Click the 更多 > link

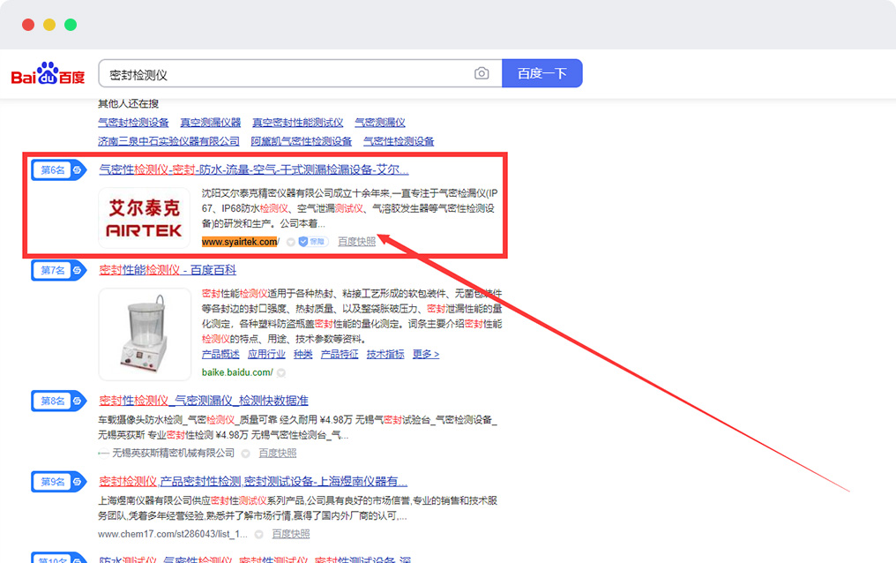[426, 355]
